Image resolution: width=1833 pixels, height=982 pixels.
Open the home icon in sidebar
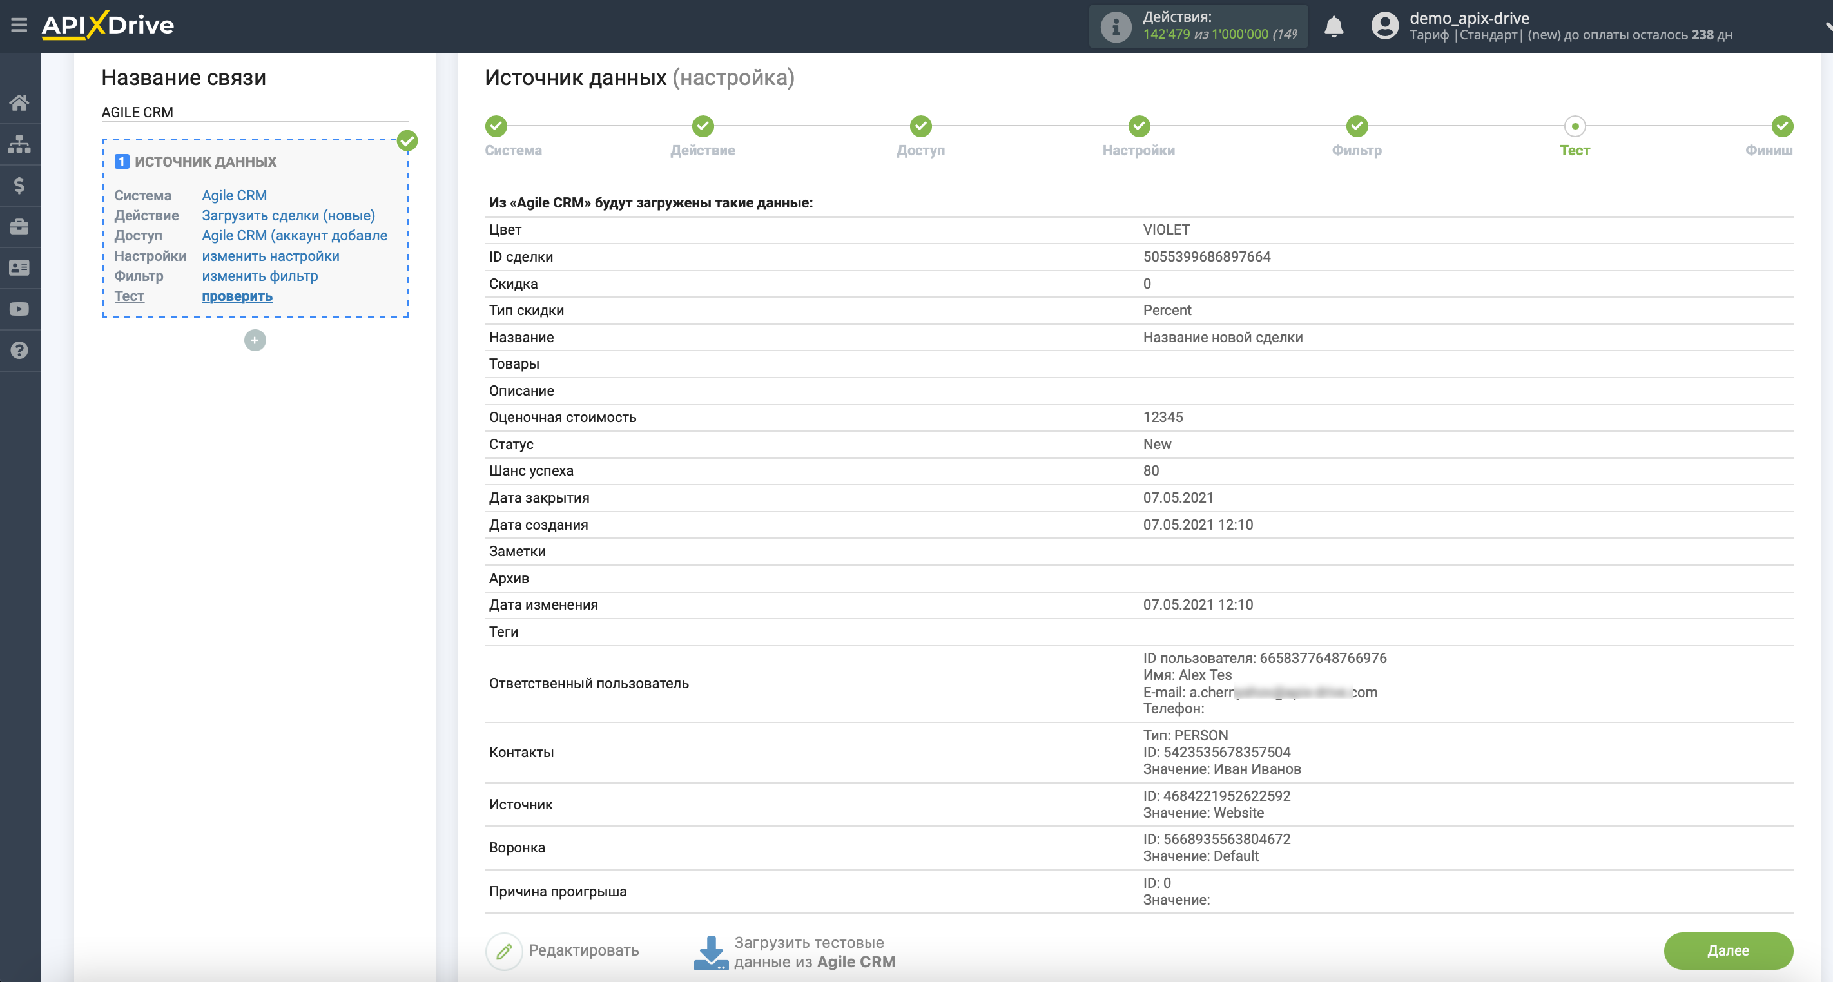click(19, 102)
